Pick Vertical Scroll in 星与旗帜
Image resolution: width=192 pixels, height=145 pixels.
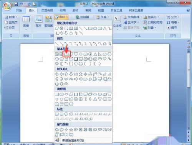57,134
